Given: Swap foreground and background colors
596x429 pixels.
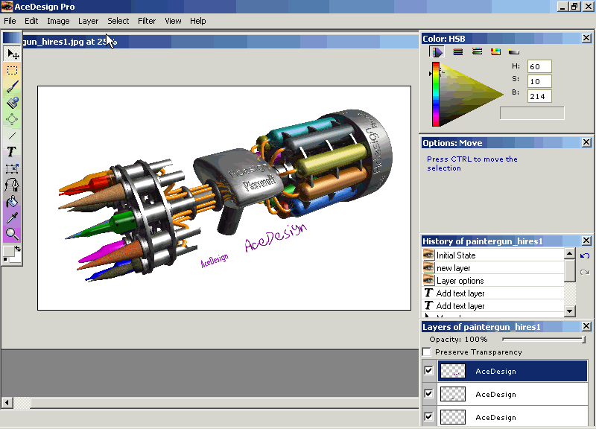Looking at the screenshot, I should [18, 249].
